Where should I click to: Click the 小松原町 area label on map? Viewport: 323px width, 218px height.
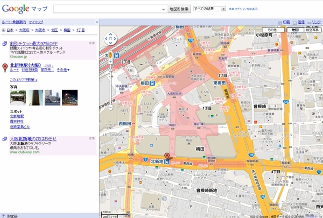(264, 35)
